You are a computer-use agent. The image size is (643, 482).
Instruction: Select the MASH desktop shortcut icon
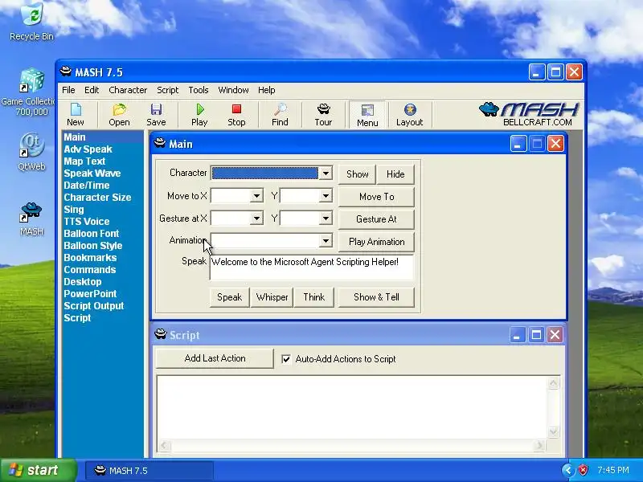coord(31,219)
